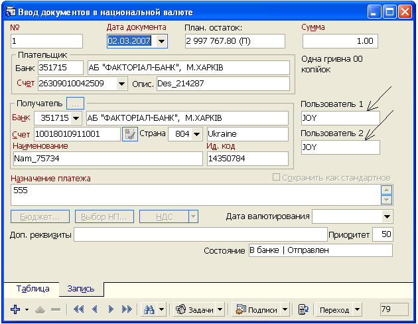Open the Страна country code dropdown
418x324 pixels.
click(x=197, y=134)
